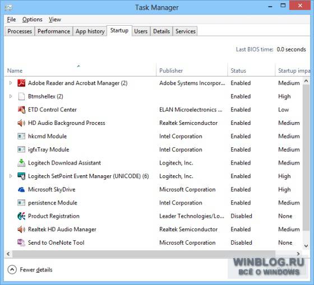Click Low impact value for ETD Control Center
Viewport: 314px width, 285px height.
(284, 110)
